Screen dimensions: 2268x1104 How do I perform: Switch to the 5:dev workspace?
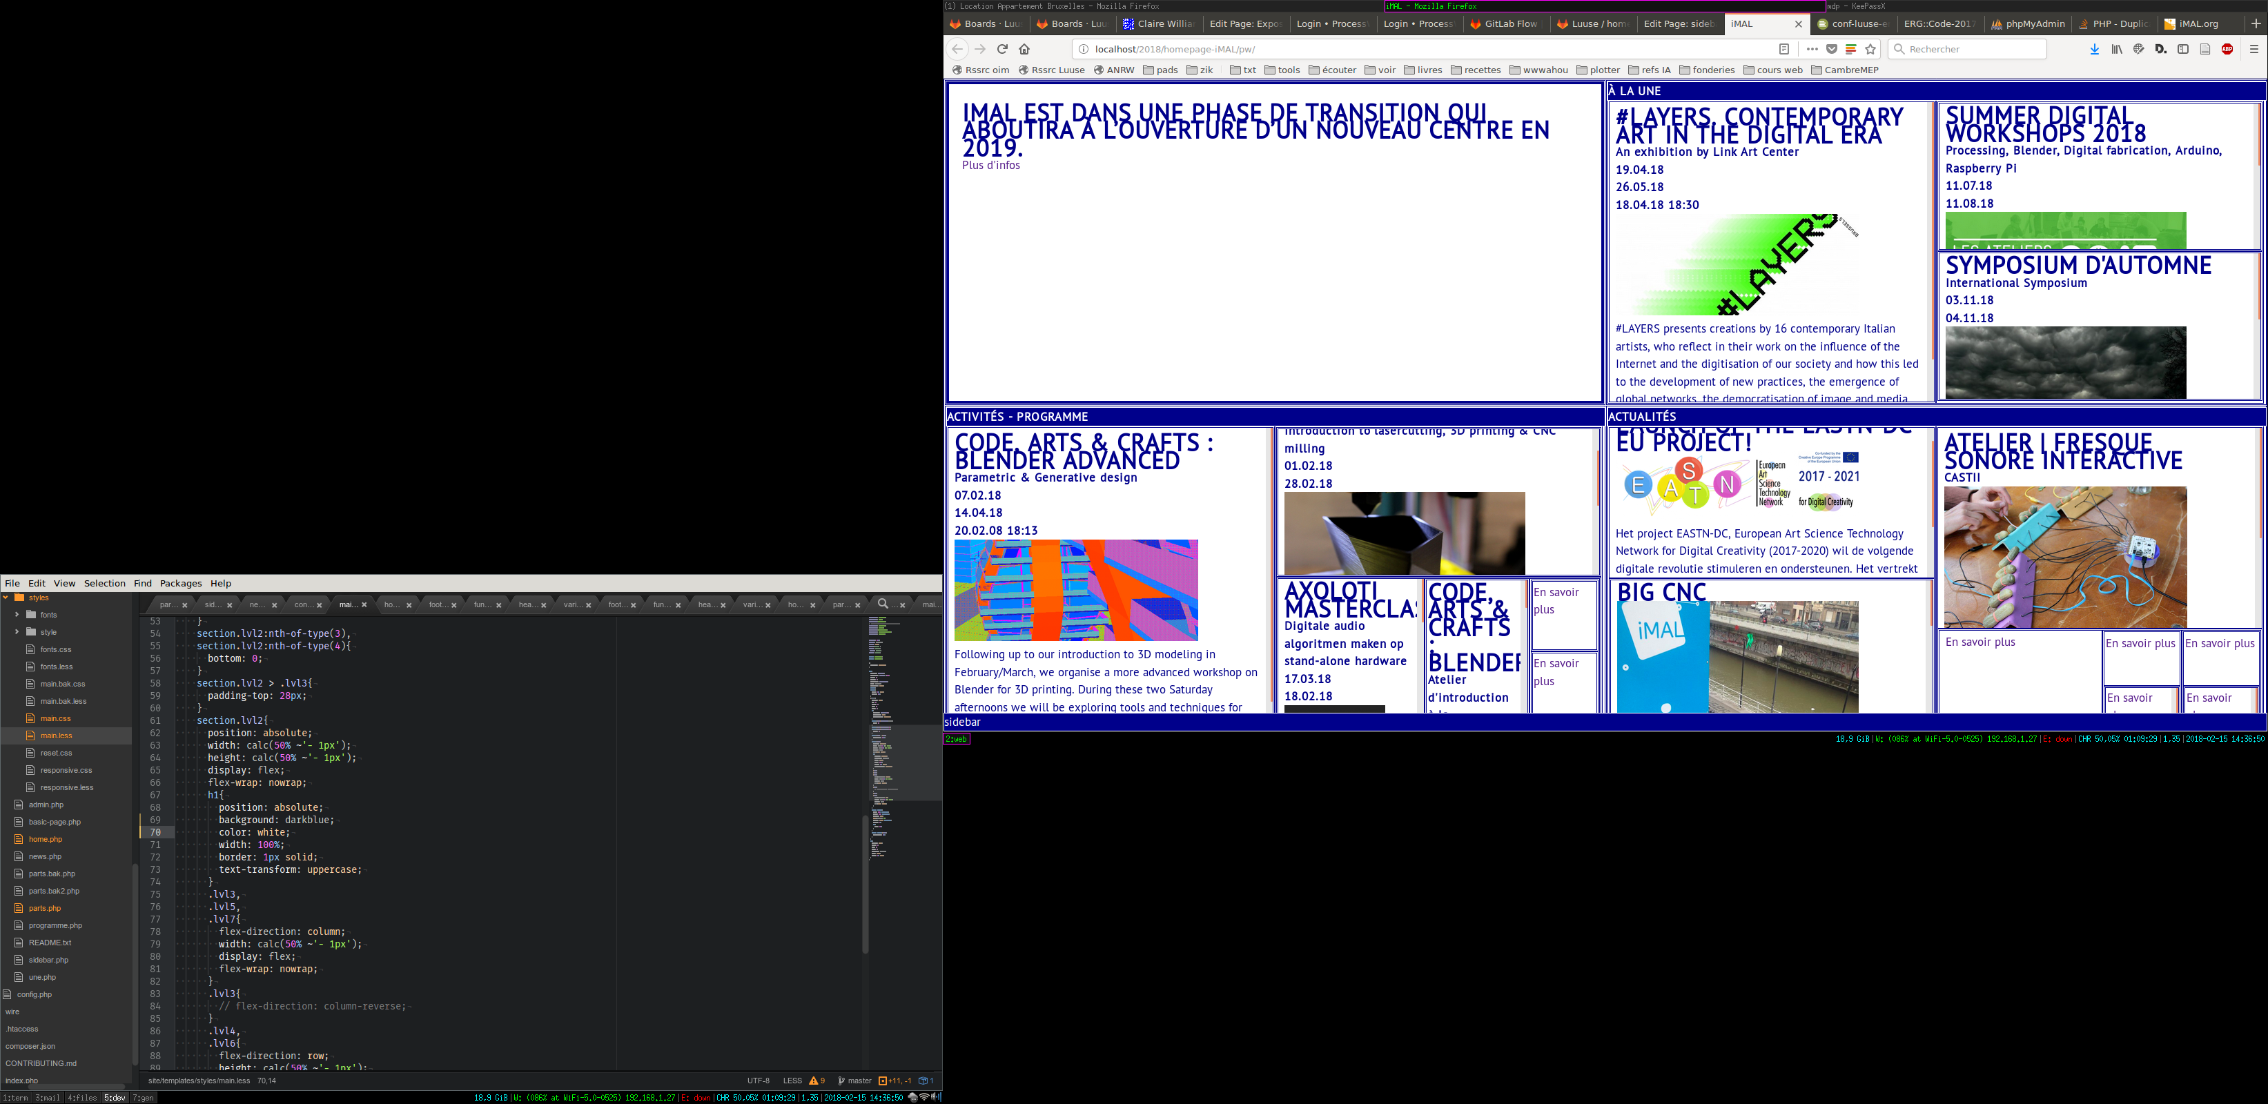coord(115,1098)
